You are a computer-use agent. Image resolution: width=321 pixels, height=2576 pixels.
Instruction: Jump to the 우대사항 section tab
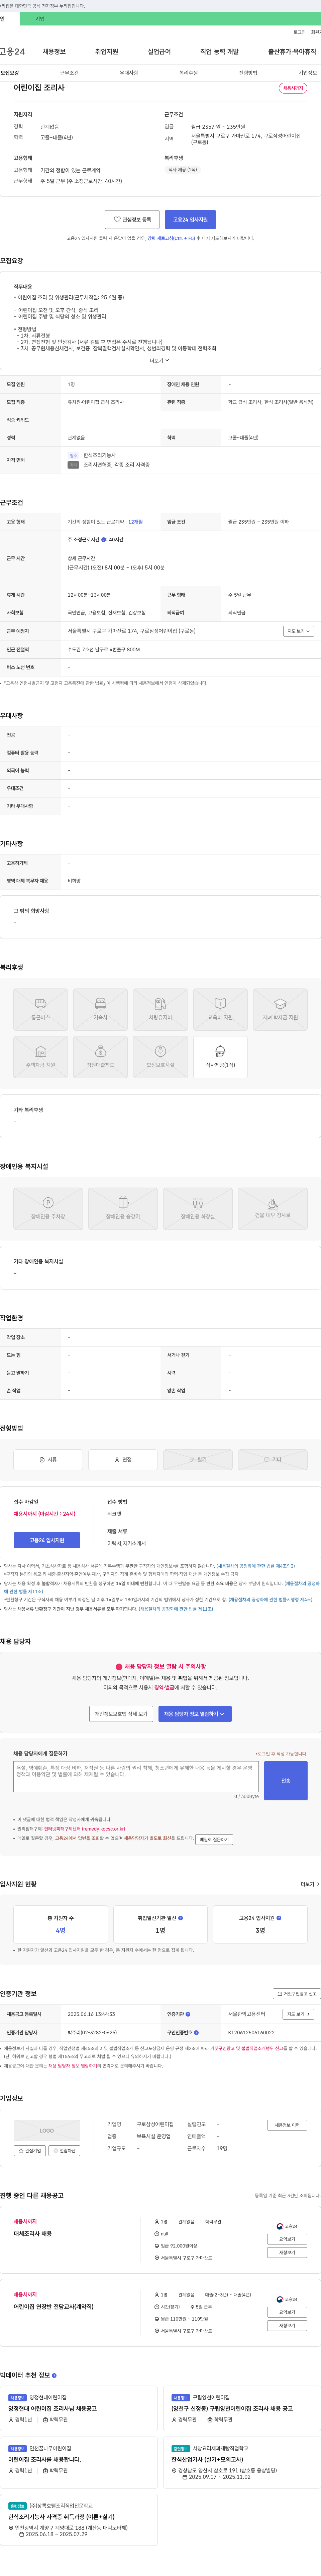pos(129,73)
